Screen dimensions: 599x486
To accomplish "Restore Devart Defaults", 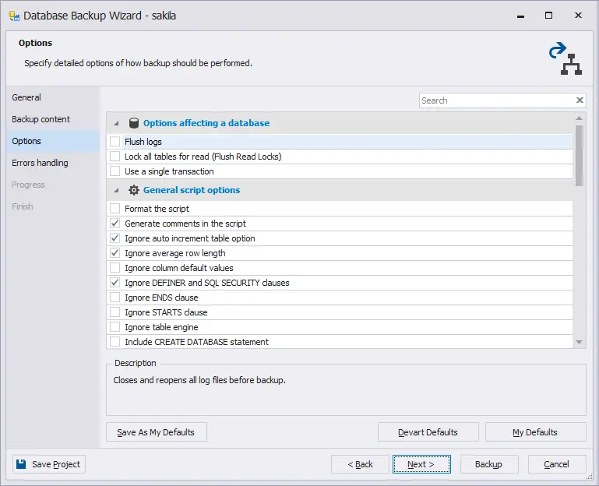I will [x=428, y=432].
